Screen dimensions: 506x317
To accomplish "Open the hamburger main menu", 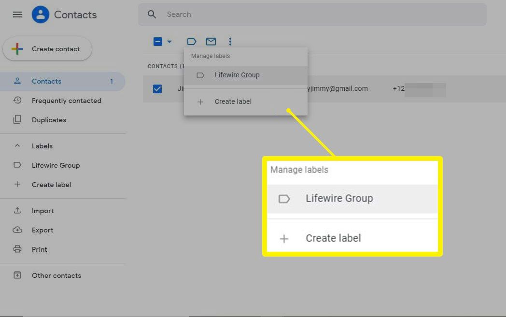I will 17,14.
